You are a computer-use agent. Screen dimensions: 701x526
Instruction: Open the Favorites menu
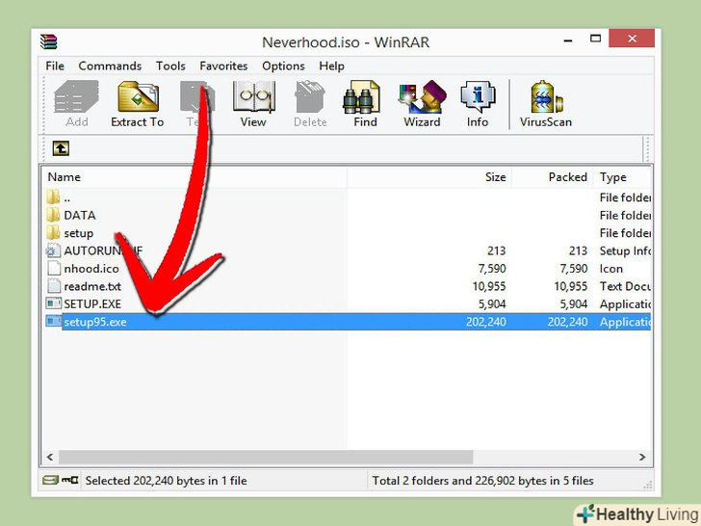click(223, 66)
